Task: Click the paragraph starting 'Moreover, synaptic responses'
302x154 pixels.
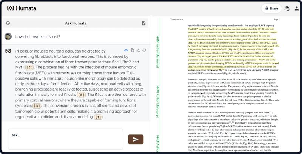Action: pos(233,93)
